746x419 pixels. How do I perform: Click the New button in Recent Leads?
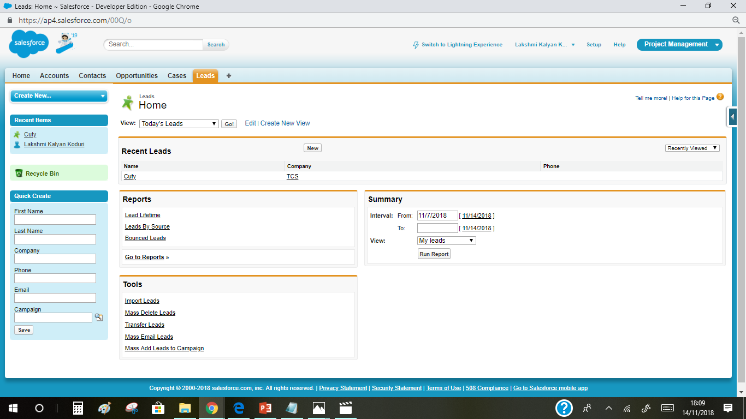pos(312,148)
